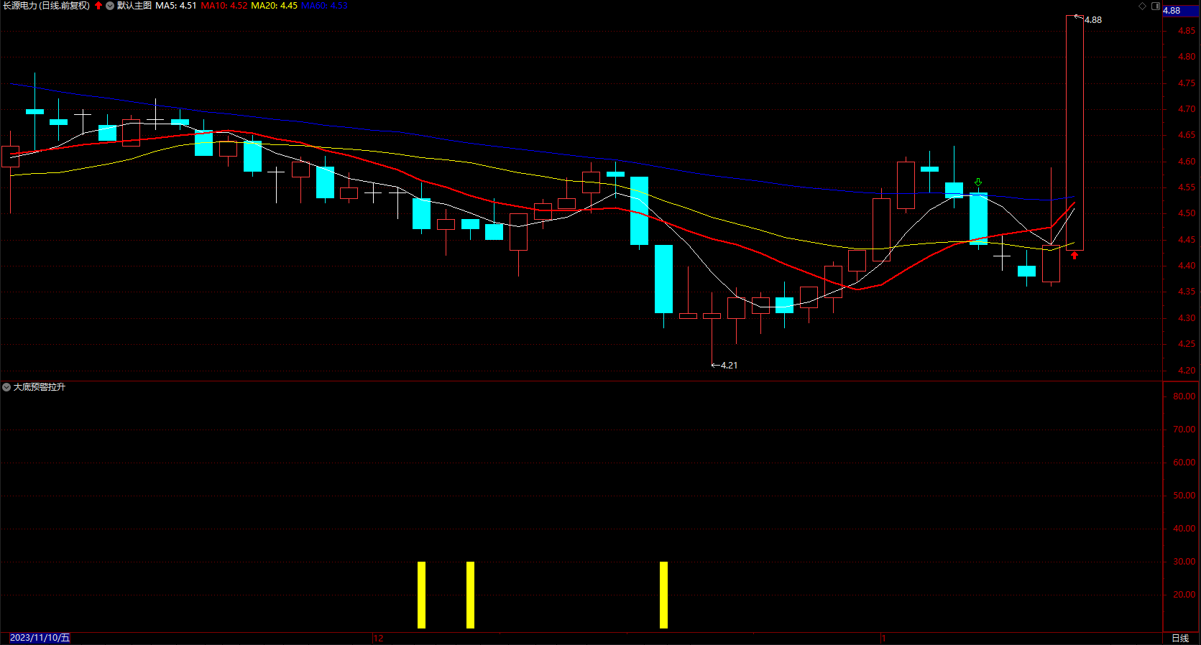Click the third yellow signal bar
This screenshot has height=645, width=1201.
[663, 595]
